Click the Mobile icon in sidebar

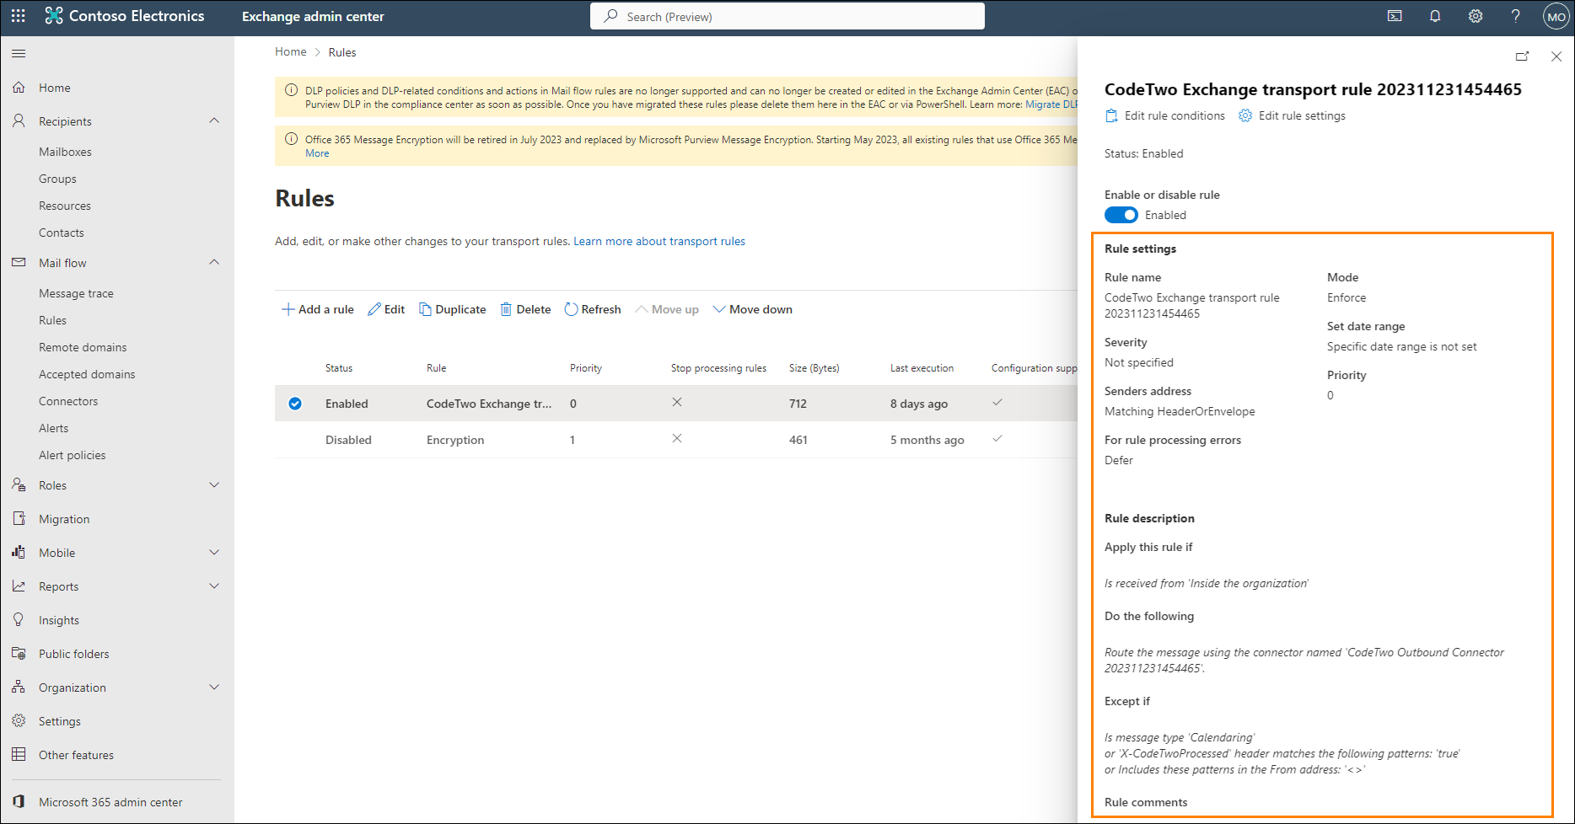point(19,552)
